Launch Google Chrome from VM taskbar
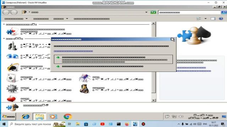The width and height of the screenshot is (227, 127). pyautogui.click(x=68, y=116)
